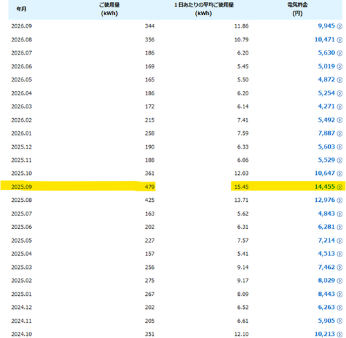The height and width of the screenshot is (338, 346).
Task: Open the 6,281 yen bill link
Action: click(327, 227)
